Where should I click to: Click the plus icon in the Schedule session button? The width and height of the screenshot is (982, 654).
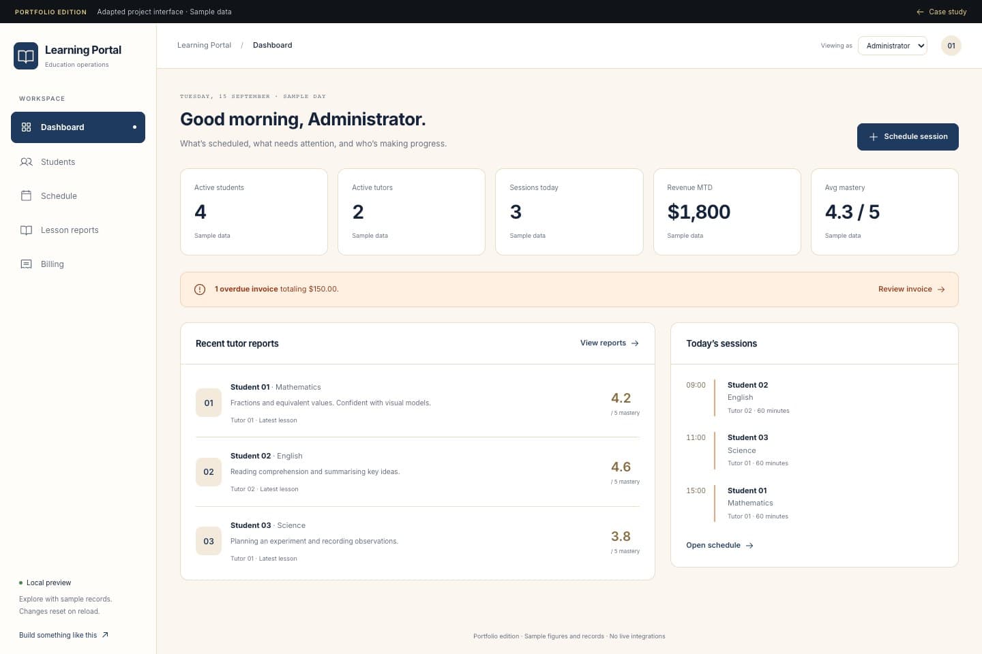(x=873, y=137)
